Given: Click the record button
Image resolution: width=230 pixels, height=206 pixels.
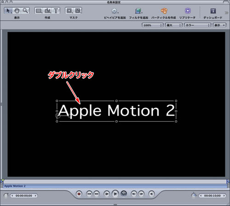Looking at the screenshot, I should pyautogui.click(x=79, y=194).
